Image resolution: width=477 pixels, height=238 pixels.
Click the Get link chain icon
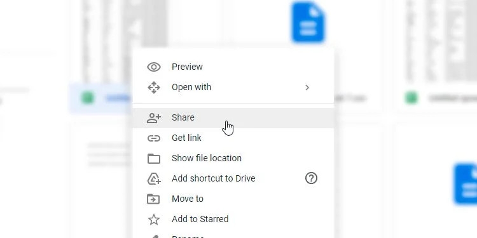point(154,138)
